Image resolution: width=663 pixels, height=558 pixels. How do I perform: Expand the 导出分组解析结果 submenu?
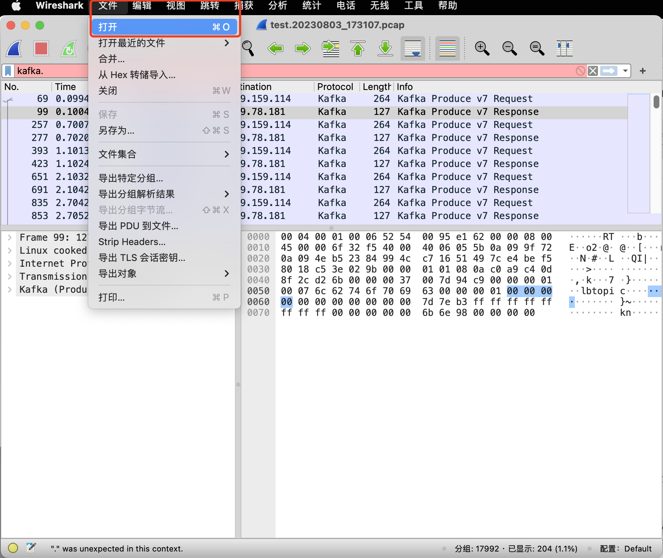[164, 194]
